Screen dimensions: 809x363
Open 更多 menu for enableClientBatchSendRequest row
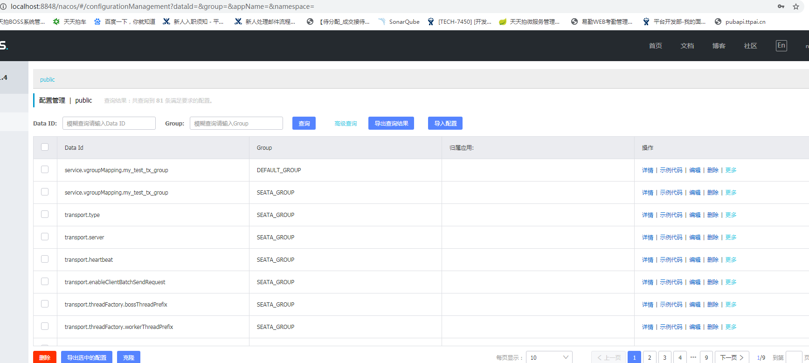[731, 282]
